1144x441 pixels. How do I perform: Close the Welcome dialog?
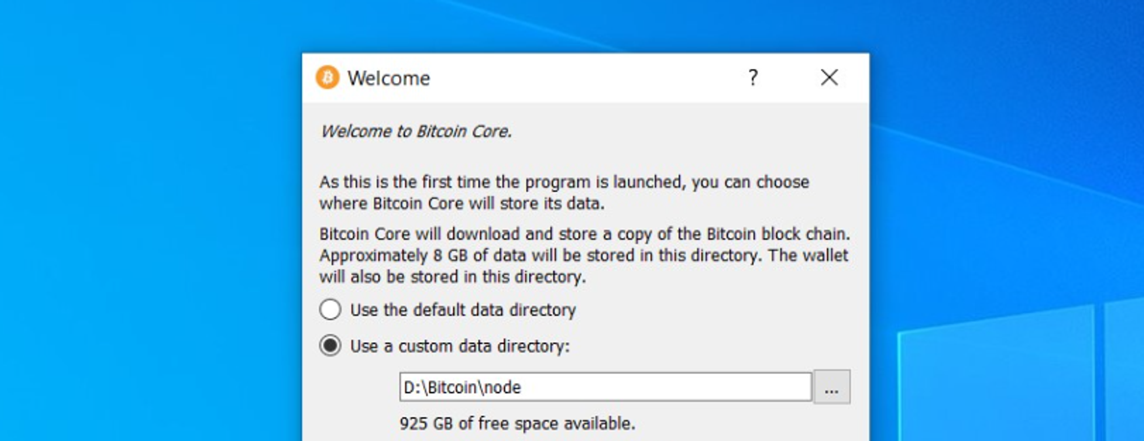coord(829,78)
